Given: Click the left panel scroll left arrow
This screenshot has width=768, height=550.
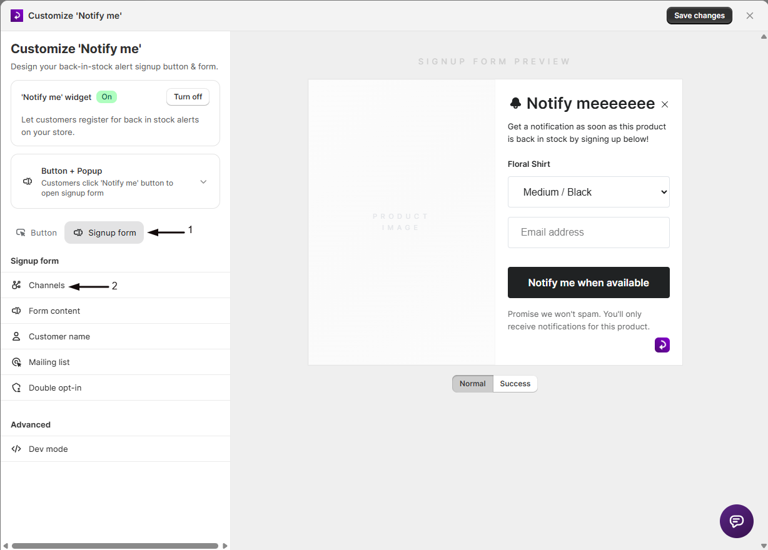Looking at the screenshot, I should click(5, 546).
